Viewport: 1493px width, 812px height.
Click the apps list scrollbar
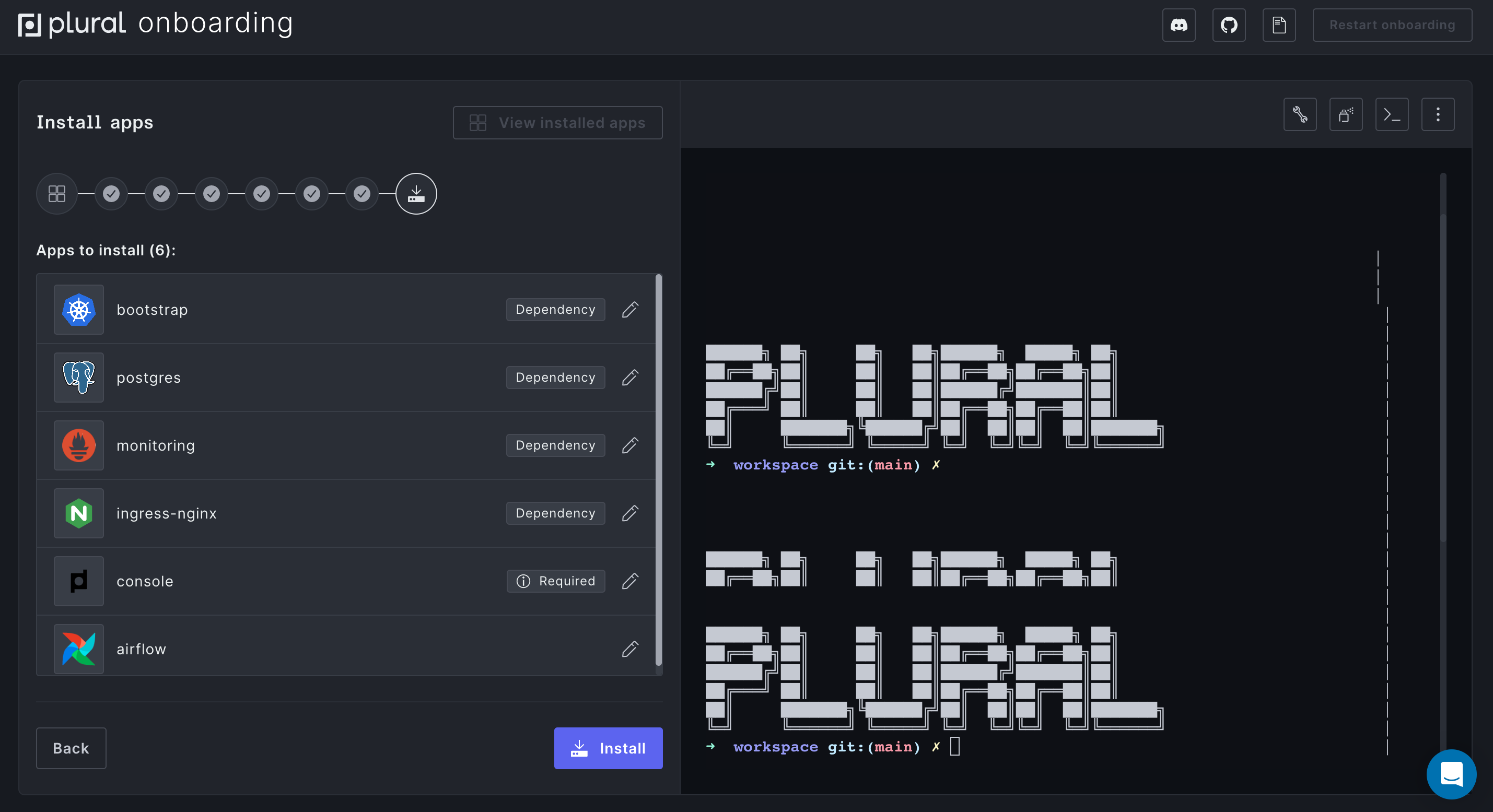[658, 470]
